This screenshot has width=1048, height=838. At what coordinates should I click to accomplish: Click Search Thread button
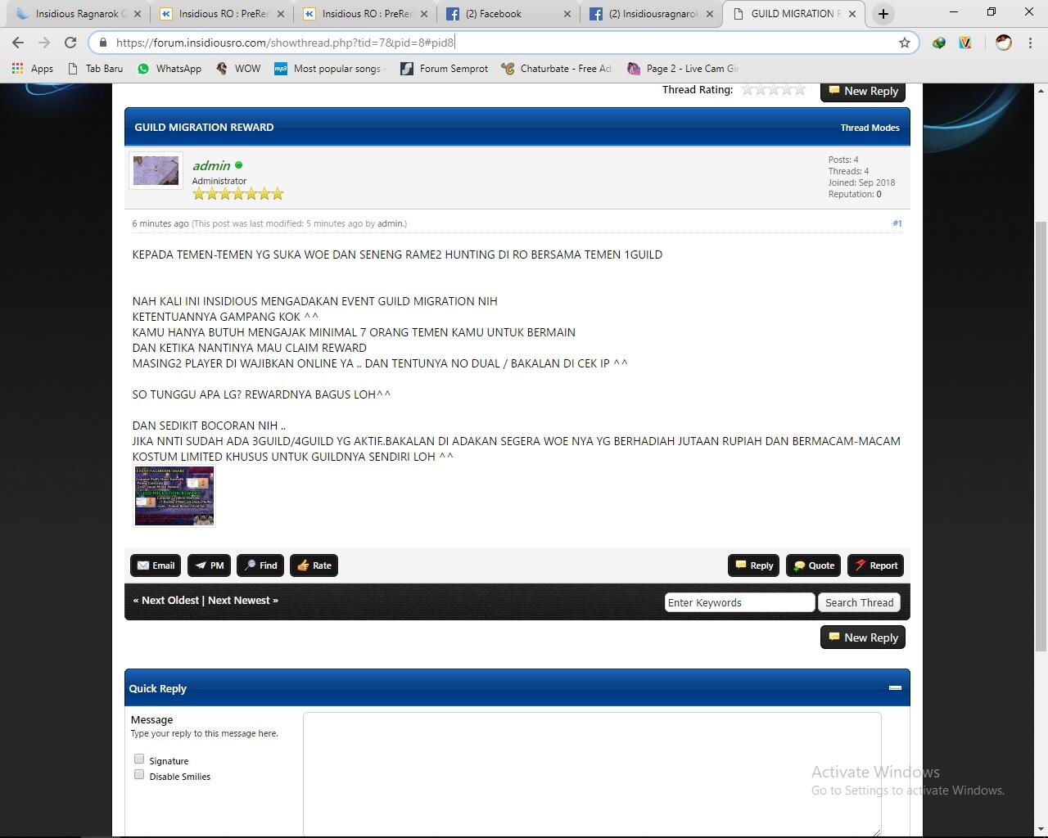coord(859,602)
